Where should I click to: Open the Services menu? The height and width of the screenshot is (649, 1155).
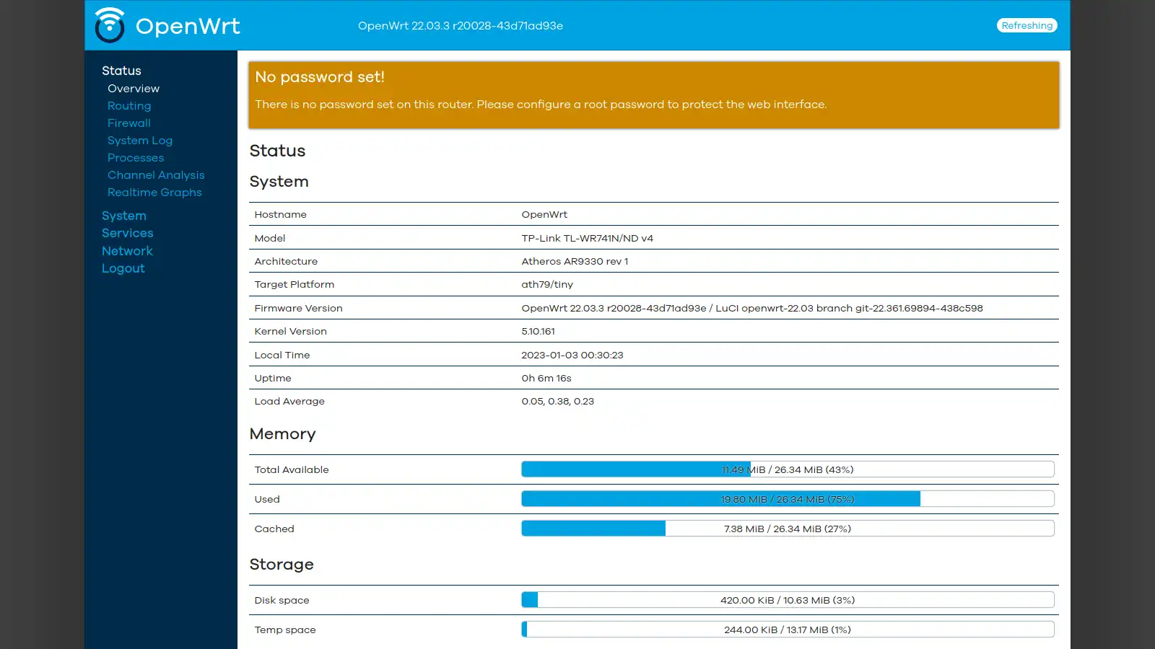(127, 232)
